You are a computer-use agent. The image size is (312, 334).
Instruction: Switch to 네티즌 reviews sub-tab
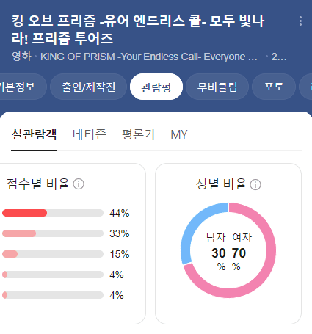click(x=90, y=134)
